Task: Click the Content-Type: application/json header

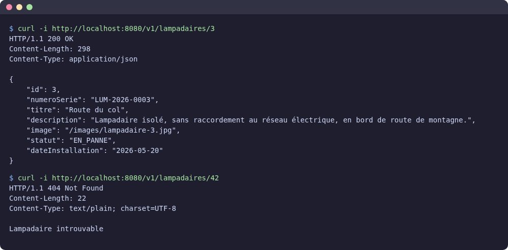Action: coord(73,59)
